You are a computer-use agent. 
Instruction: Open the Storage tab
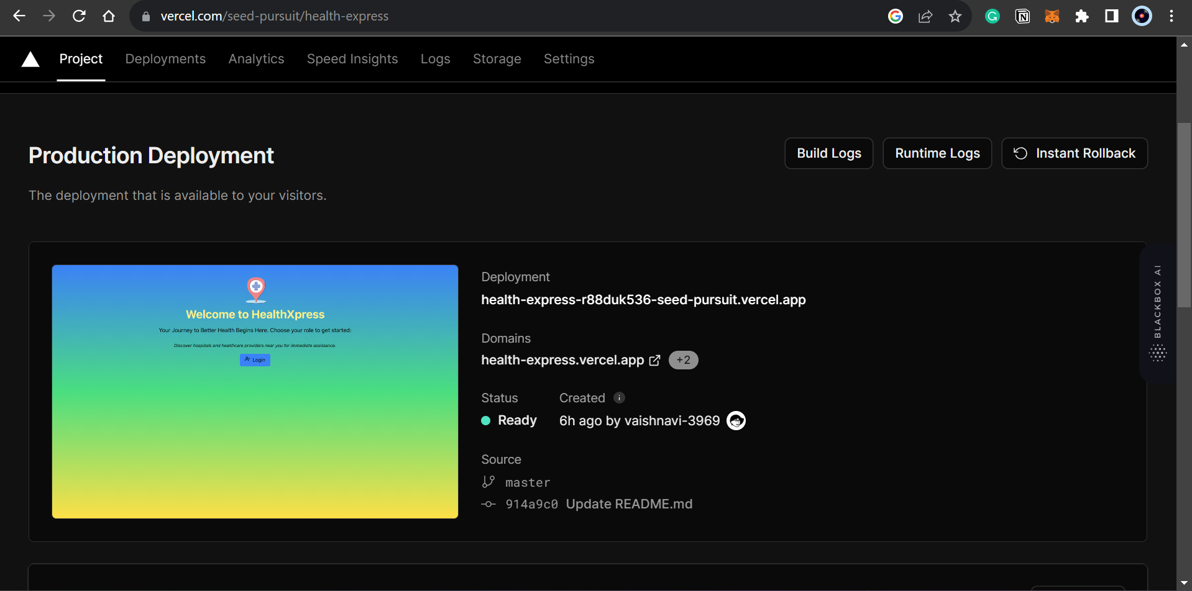(x=497, y=59)
